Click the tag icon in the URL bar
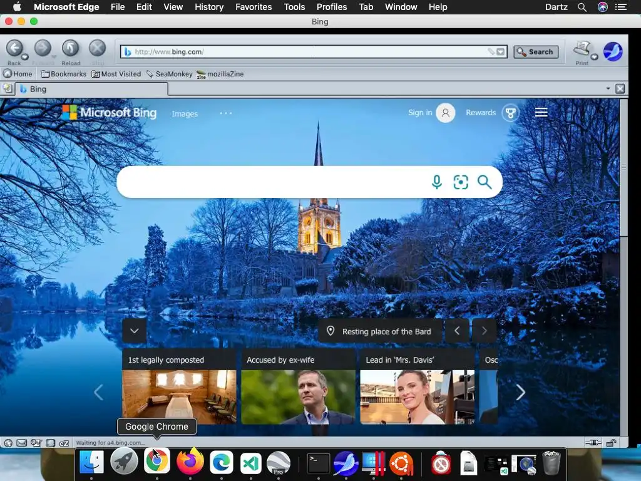This screenshot has width=641, height=481. (491, 51)
